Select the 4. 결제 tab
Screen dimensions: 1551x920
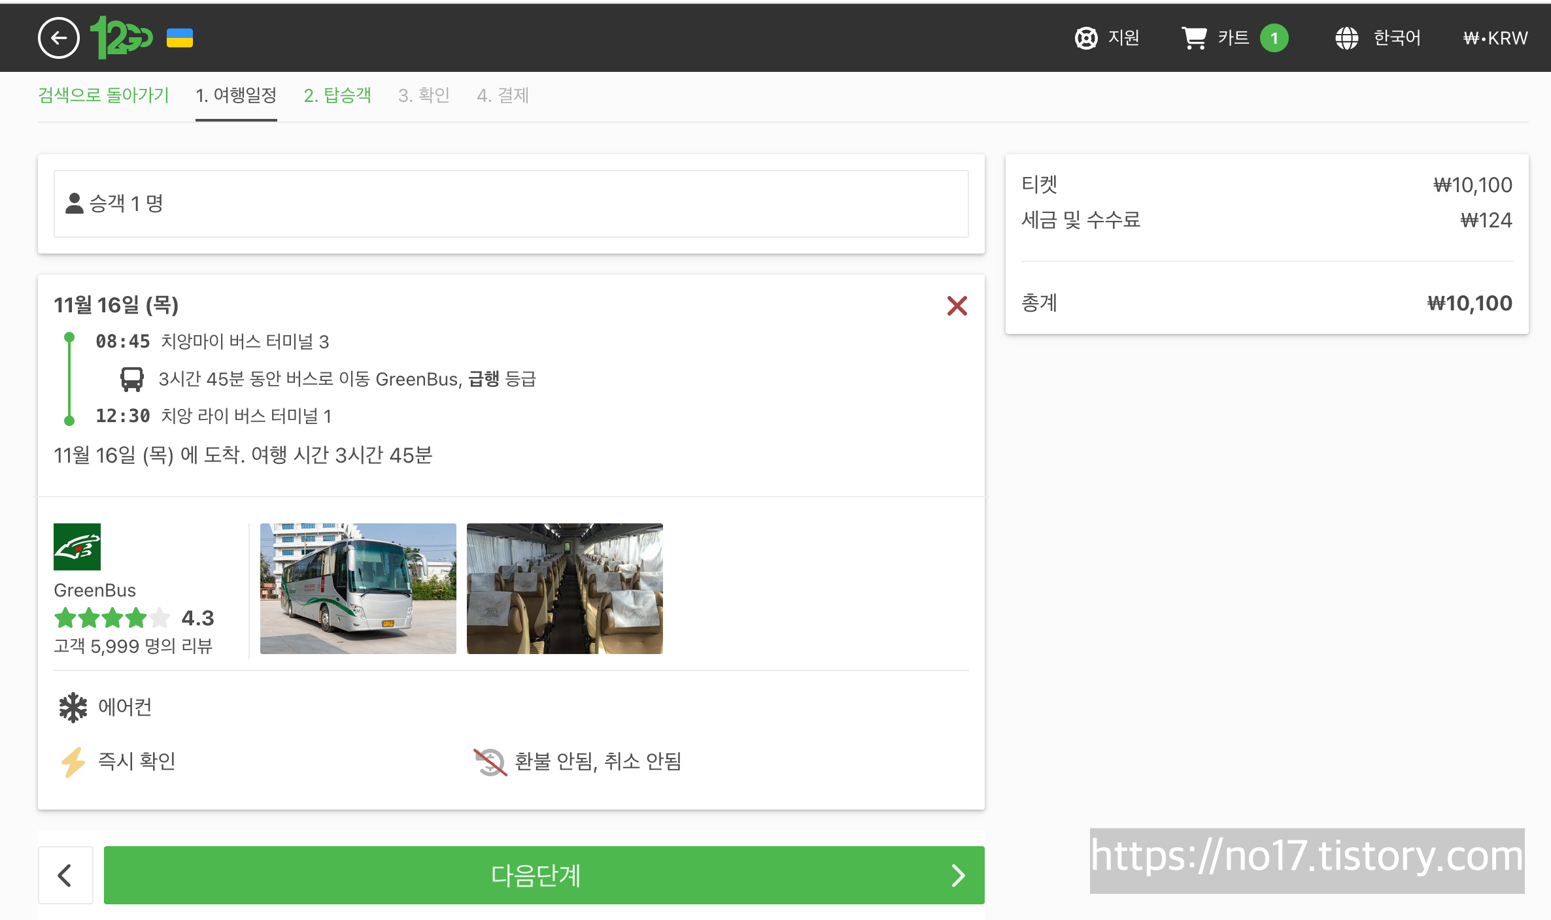503,95
